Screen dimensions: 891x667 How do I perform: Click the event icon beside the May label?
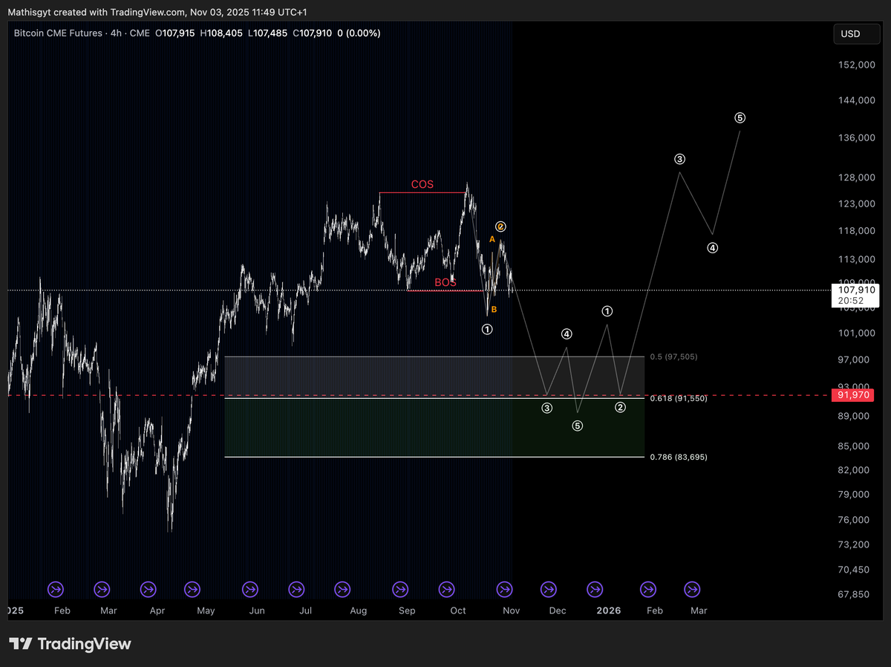(192, 589)
